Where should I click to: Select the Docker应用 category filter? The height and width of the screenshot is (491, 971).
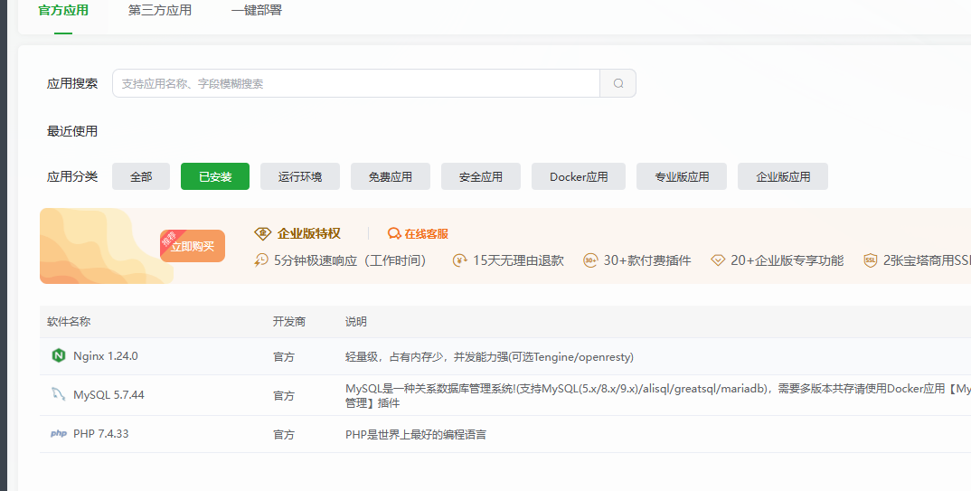[579, 177]
